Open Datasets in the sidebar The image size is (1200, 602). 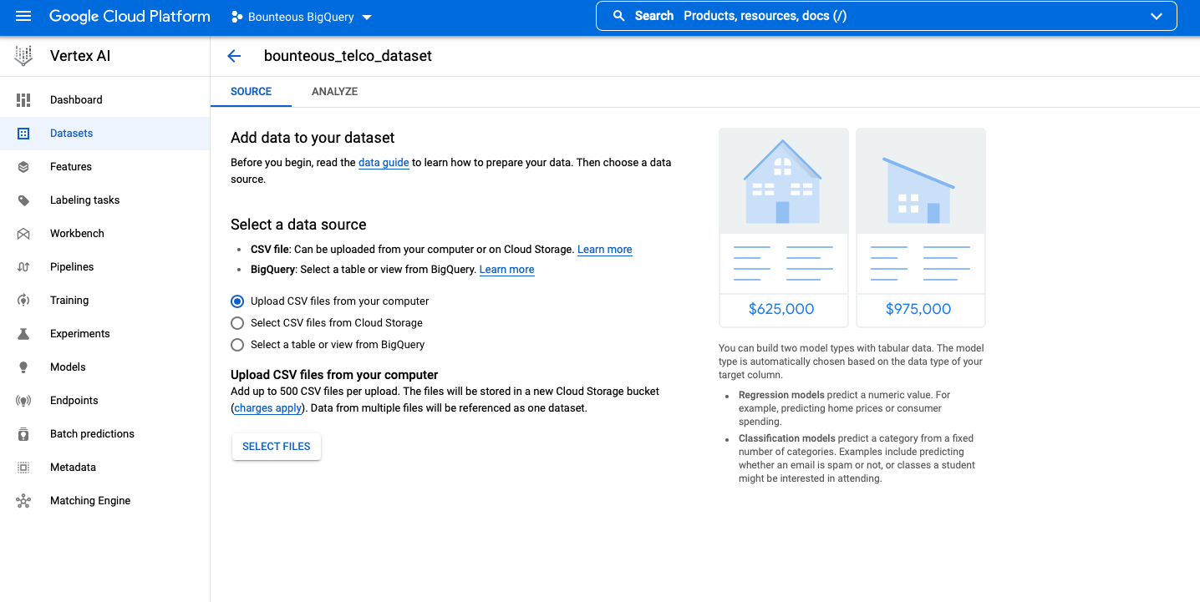point(104,134)
